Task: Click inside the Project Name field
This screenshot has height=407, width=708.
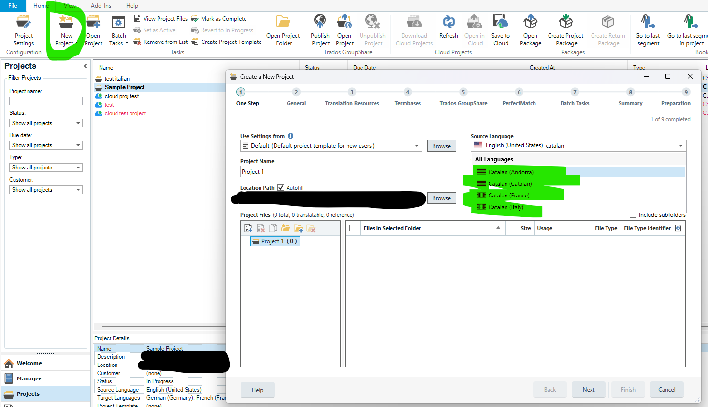Action: tap(347, 171)
